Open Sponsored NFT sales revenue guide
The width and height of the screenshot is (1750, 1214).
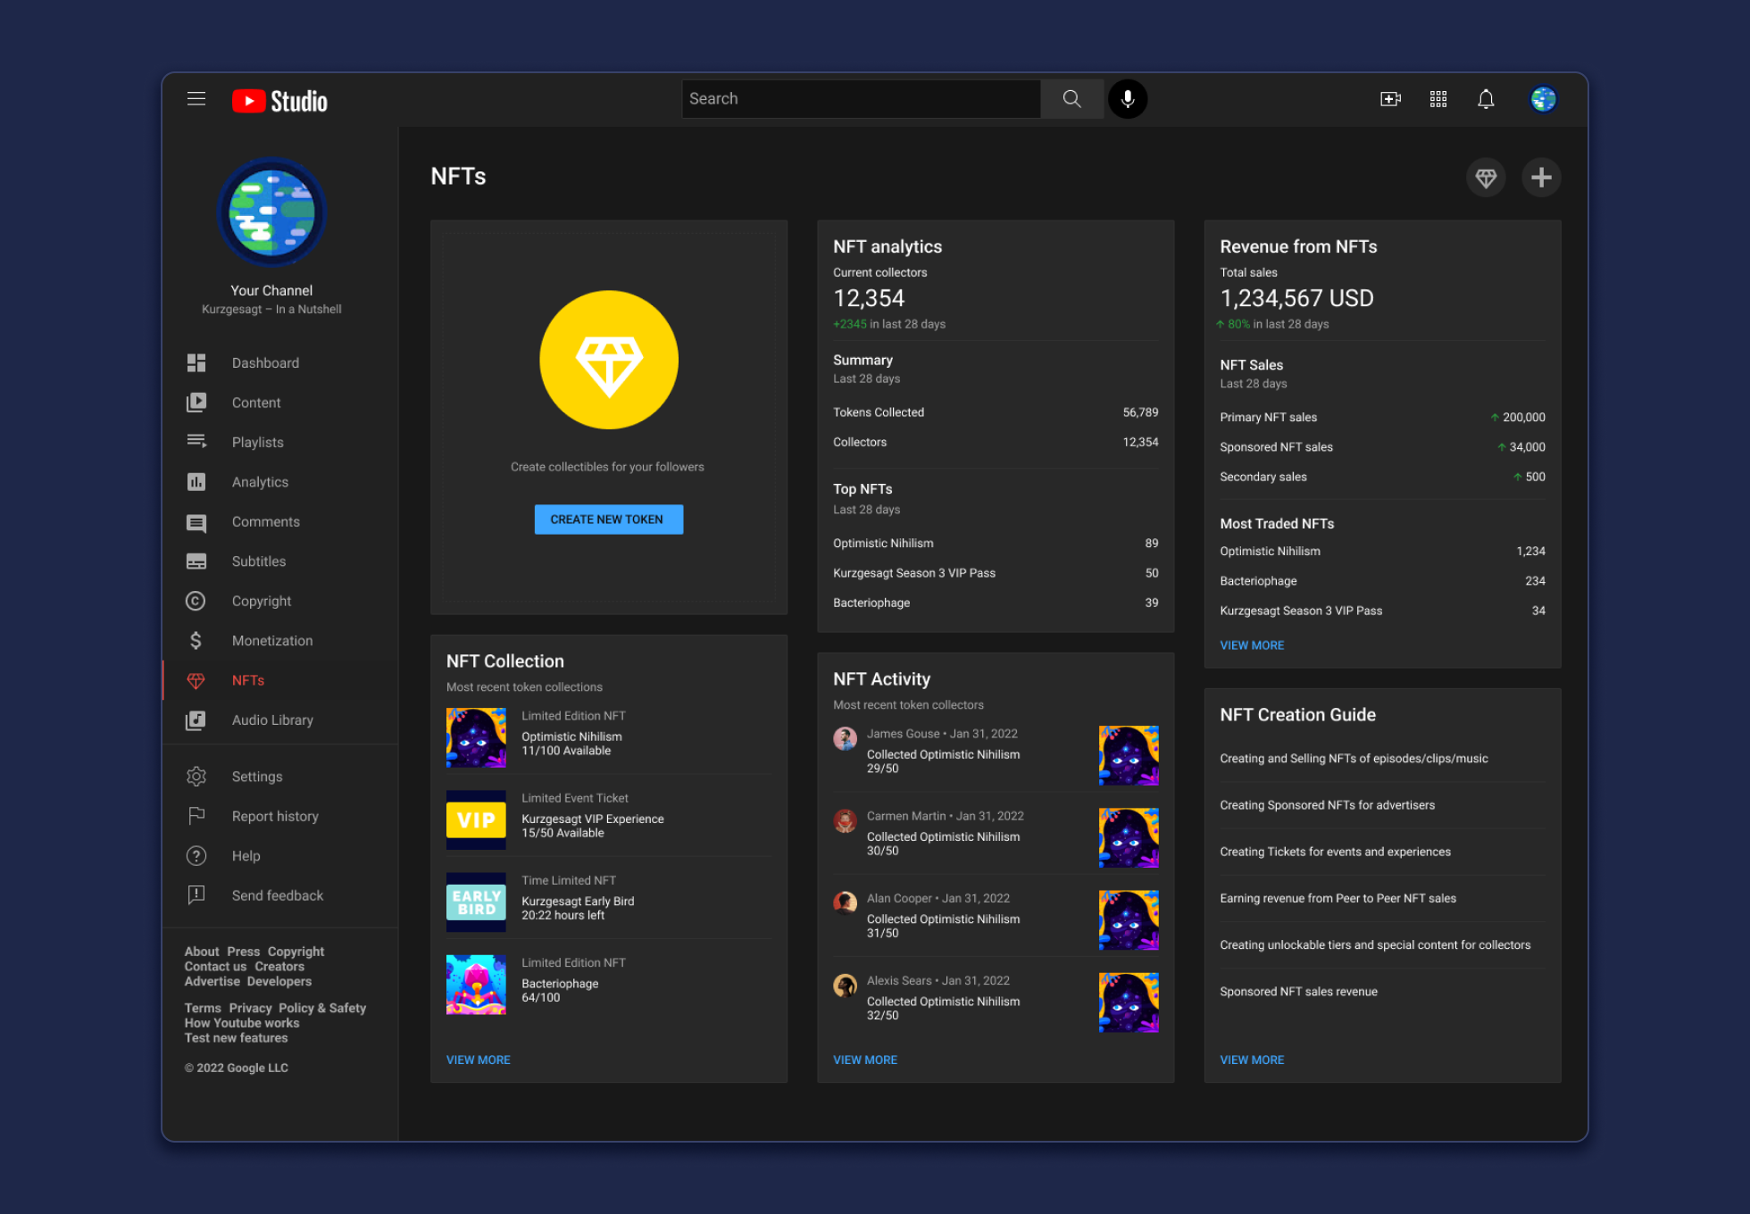click(x=1298, y=992)
